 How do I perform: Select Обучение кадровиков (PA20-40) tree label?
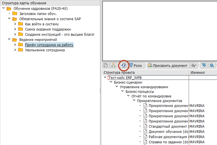point(40,9)
